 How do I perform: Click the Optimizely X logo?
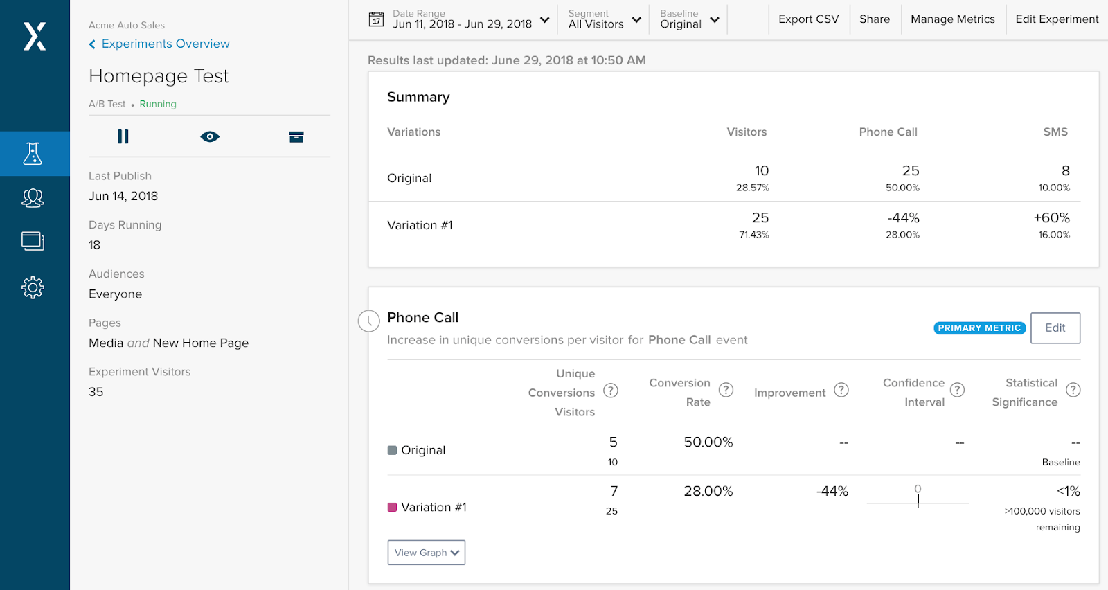pos(35,37)
